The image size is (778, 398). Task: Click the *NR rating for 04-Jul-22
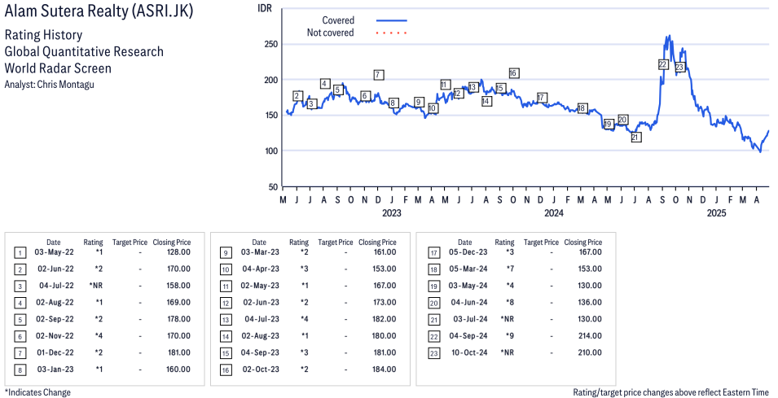pyautogui.click(x=96, y=286)
